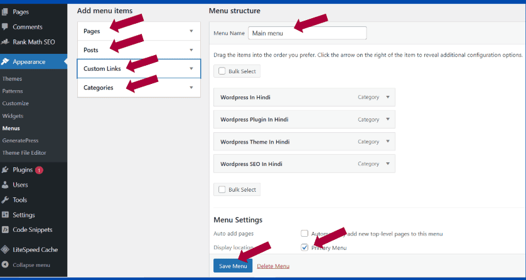Image resolution: width=526 pixels, height=280 pixels.
Task: Open GeneratePress submenu item
Action: 20,141
